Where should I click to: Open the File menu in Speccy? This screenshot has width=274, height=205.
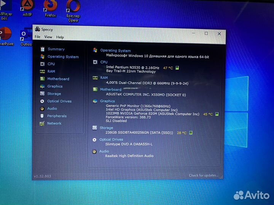coord(37,37)
